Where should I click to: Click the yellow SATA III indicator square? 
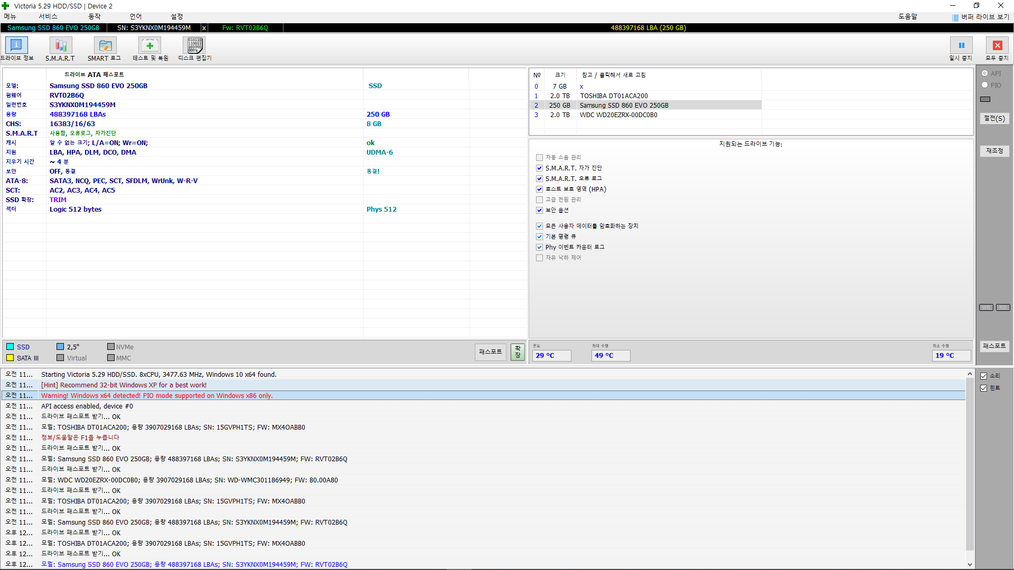(x=10, y=358)
